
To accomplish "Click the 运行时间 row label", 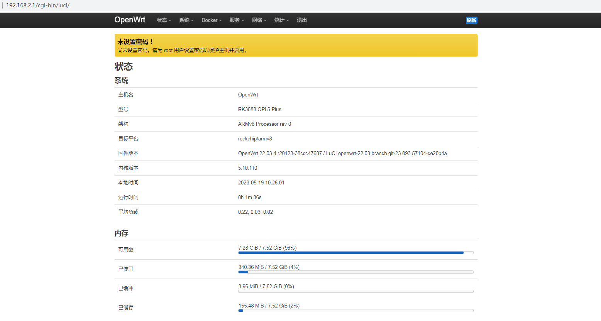I will pos(128,197).
